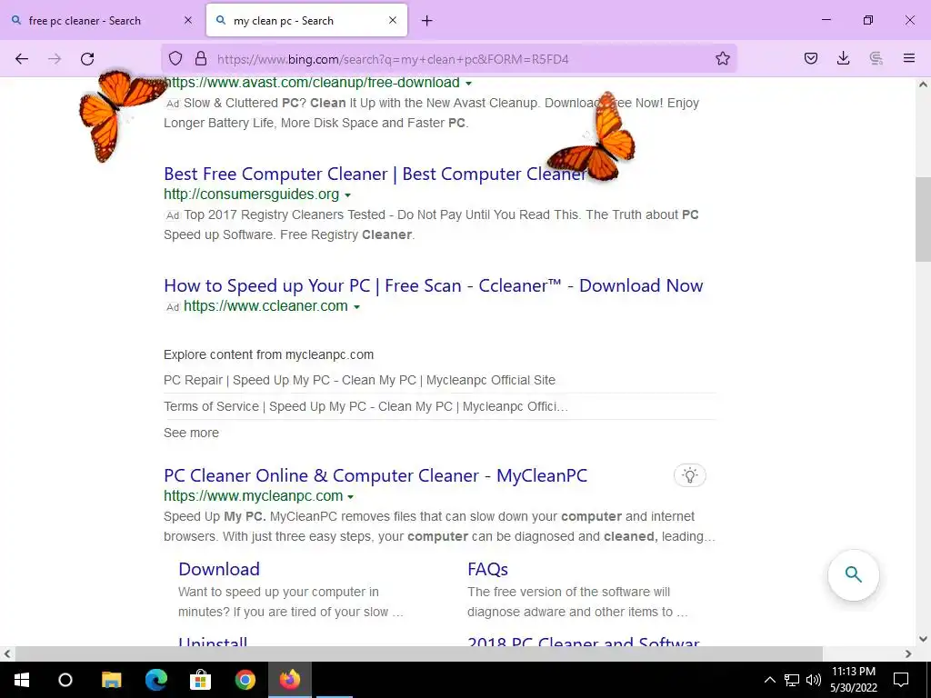Click the scroll-down arrow of vertical scrollbar
931x698 pixels.
click(x=923, y=639)
